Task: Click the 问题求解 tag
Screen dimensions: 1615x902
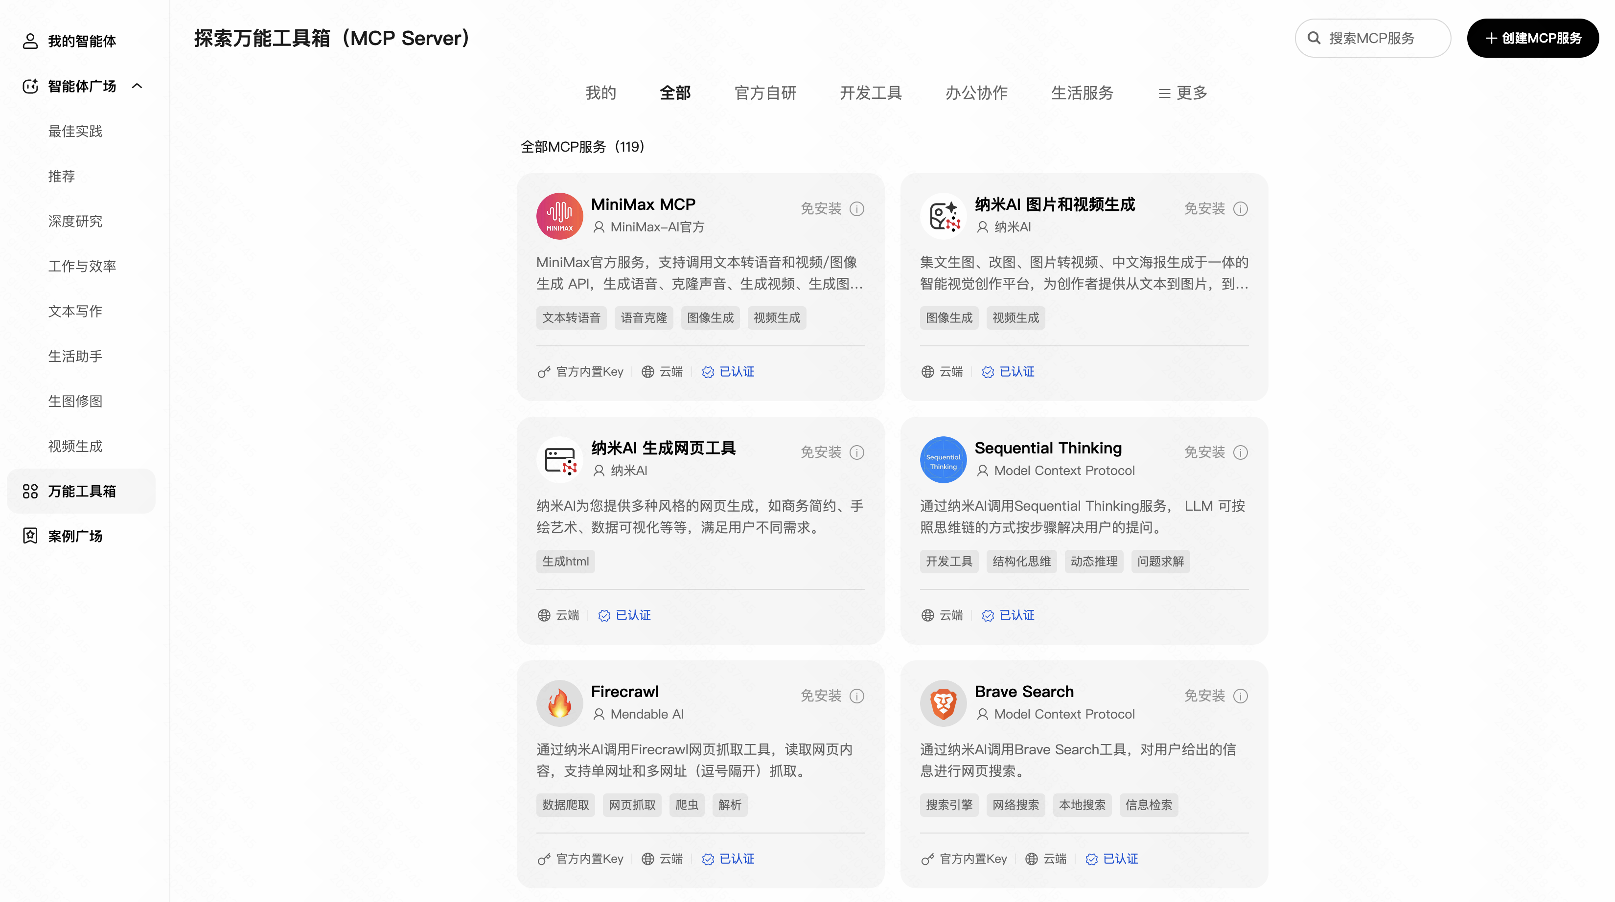Action: click(1160, 562)
